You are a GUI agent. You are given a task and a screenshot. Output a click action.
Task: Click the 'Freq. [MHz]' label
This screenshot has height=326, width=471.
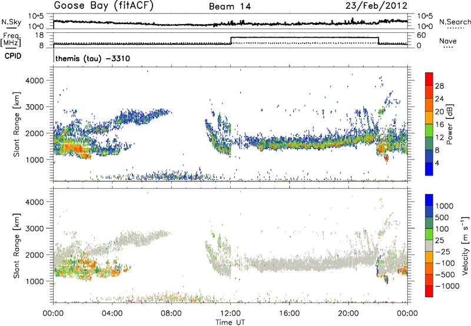[11, 39]
